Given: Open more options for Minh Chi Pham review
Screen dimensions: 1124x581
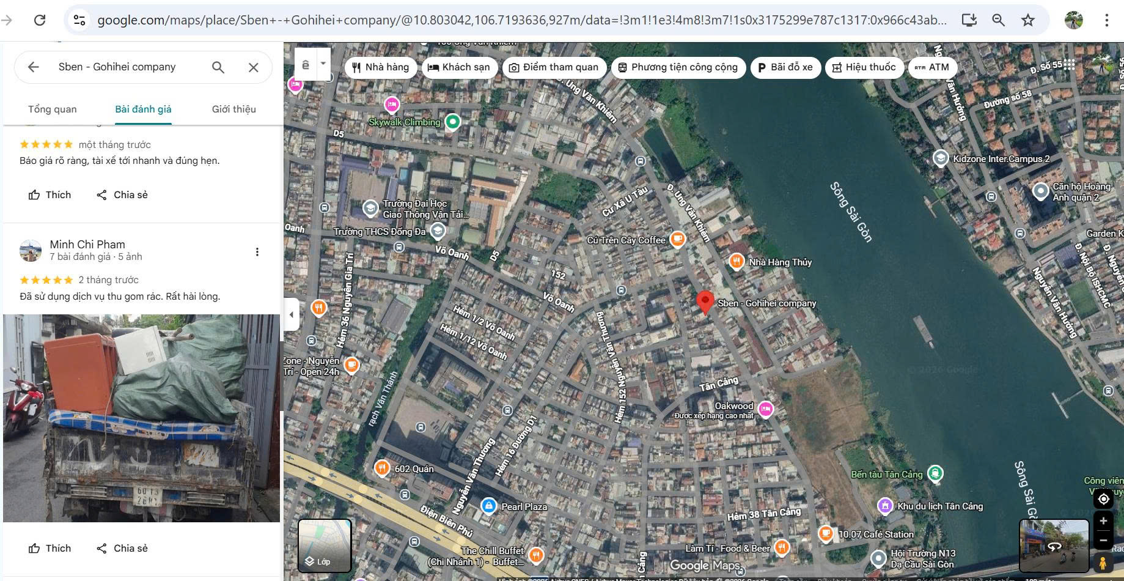Looking at the screenshot, I should (x=257, y=252).
